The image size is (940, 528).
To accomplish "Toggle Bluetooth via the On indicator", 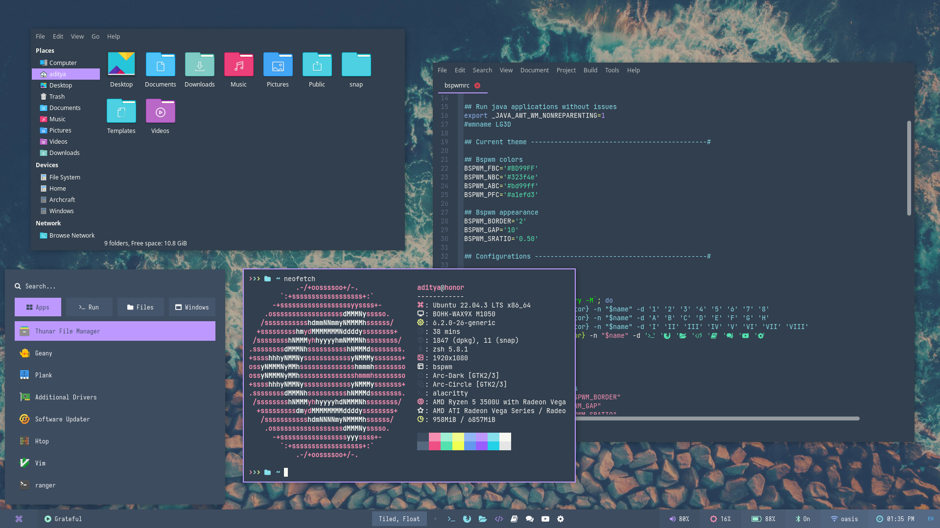I will 802,519.
